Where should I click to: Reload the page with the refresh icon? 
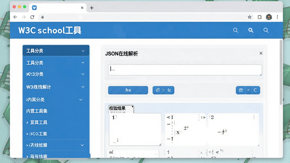tap(32, 17)
